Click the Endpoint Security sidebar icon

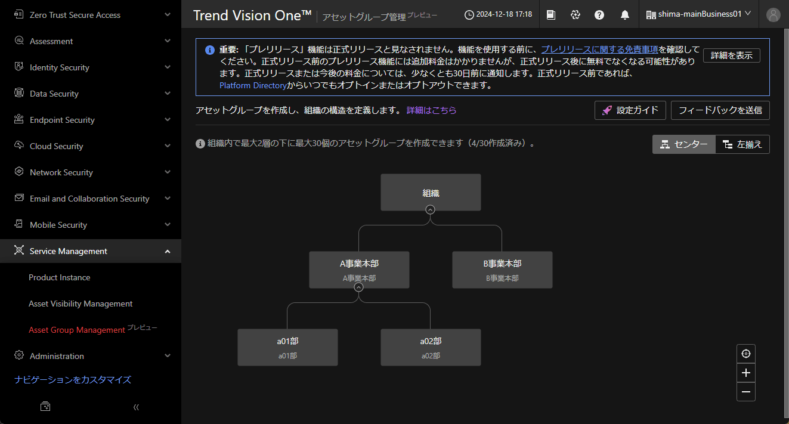tap(19, 120)
